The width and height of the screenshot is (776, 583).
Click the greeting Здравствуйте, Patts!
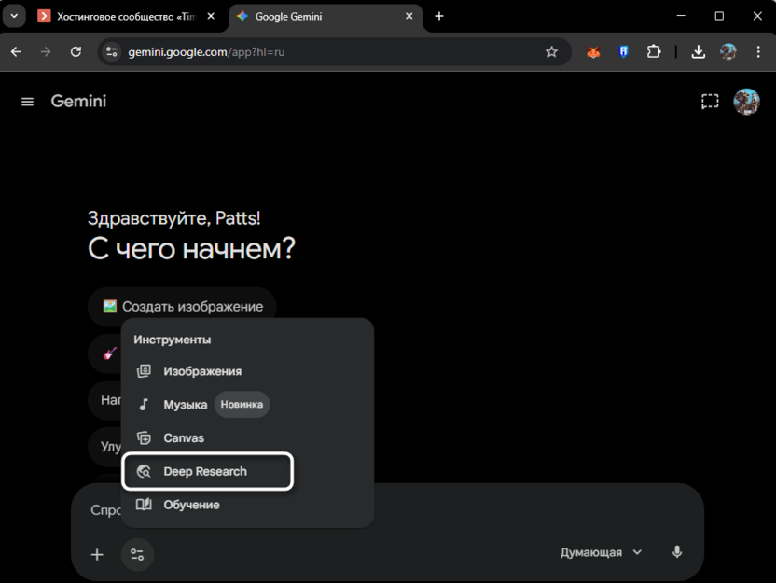[x=173, y=218]
